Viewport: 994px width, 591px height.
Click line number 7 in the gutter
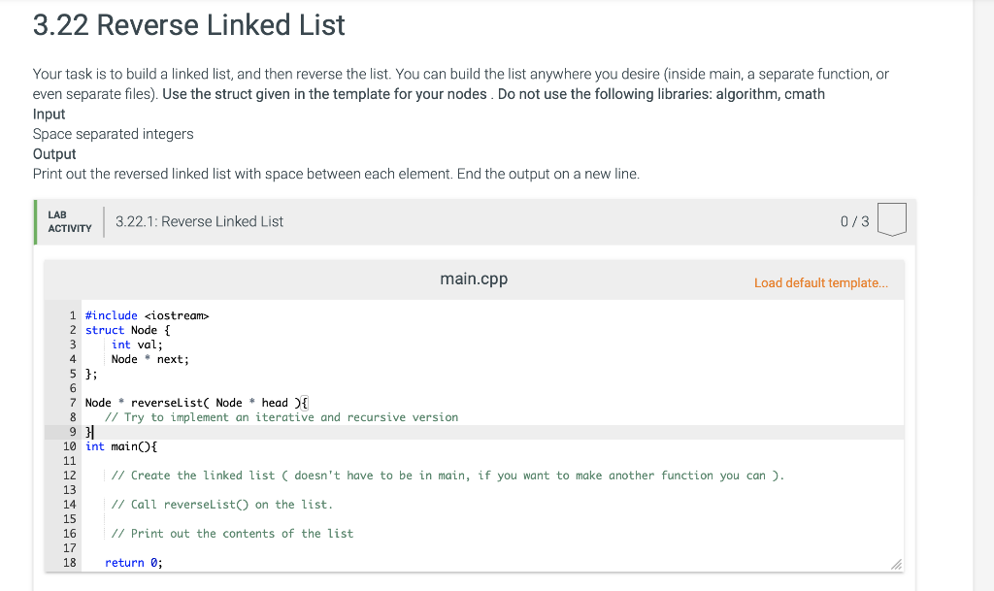coord(73,403)
